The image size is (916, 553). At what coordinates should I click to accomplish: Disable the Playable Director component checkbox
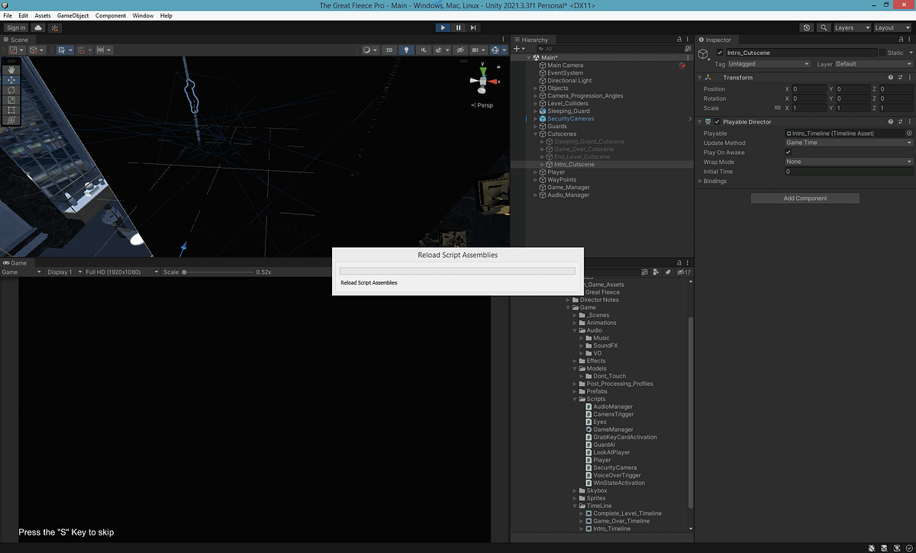716,121
